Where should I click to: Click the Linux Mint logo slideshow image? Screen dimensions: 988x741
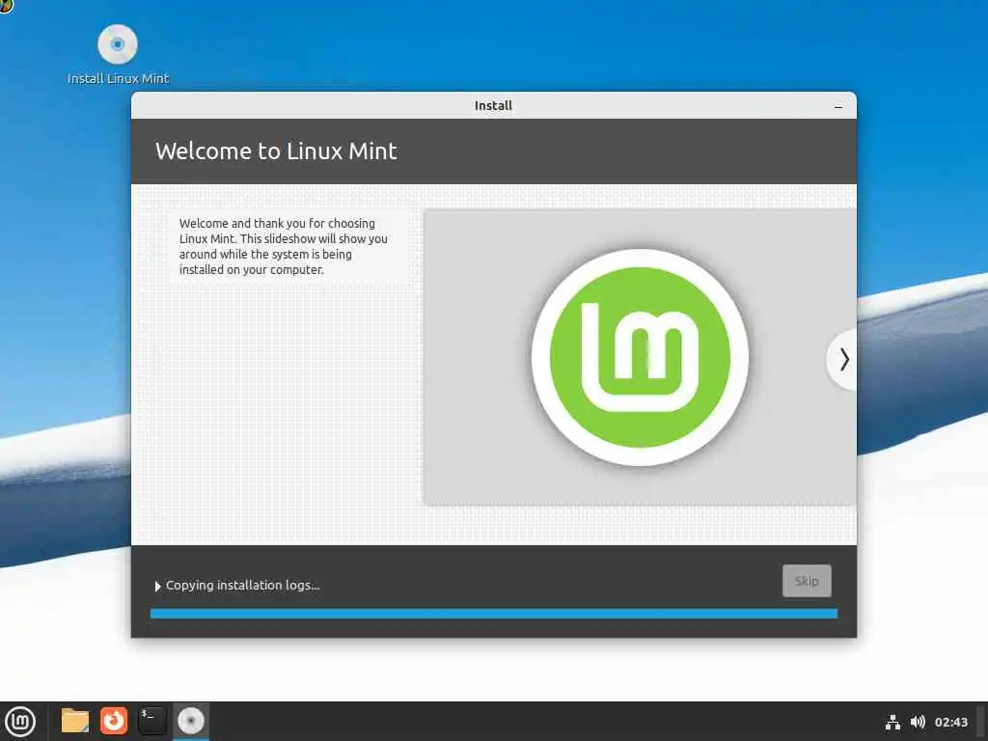(640, 357)
